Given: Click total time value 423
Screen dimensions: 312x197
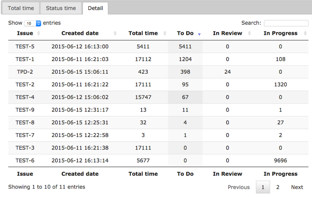Looking at the screenshot, I should point(143,72).
